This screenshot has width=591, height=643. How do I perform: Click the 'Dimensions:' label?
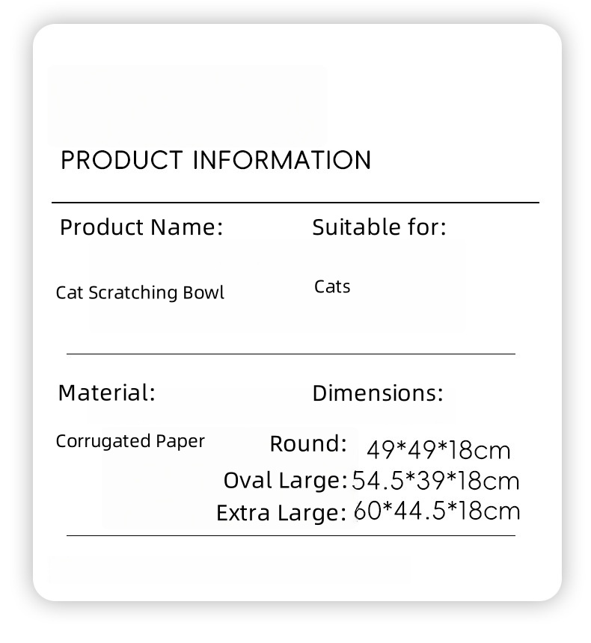[x=378, y=393]
